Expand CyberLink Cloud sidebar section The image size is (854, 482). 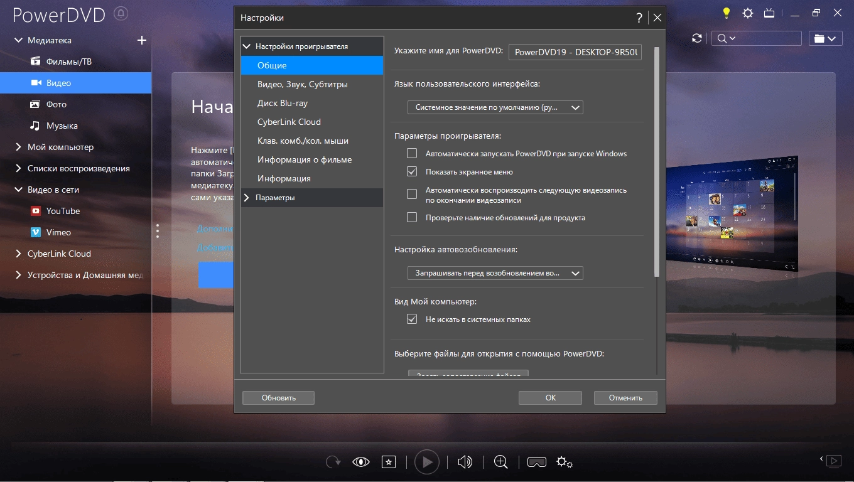point(18,254)
